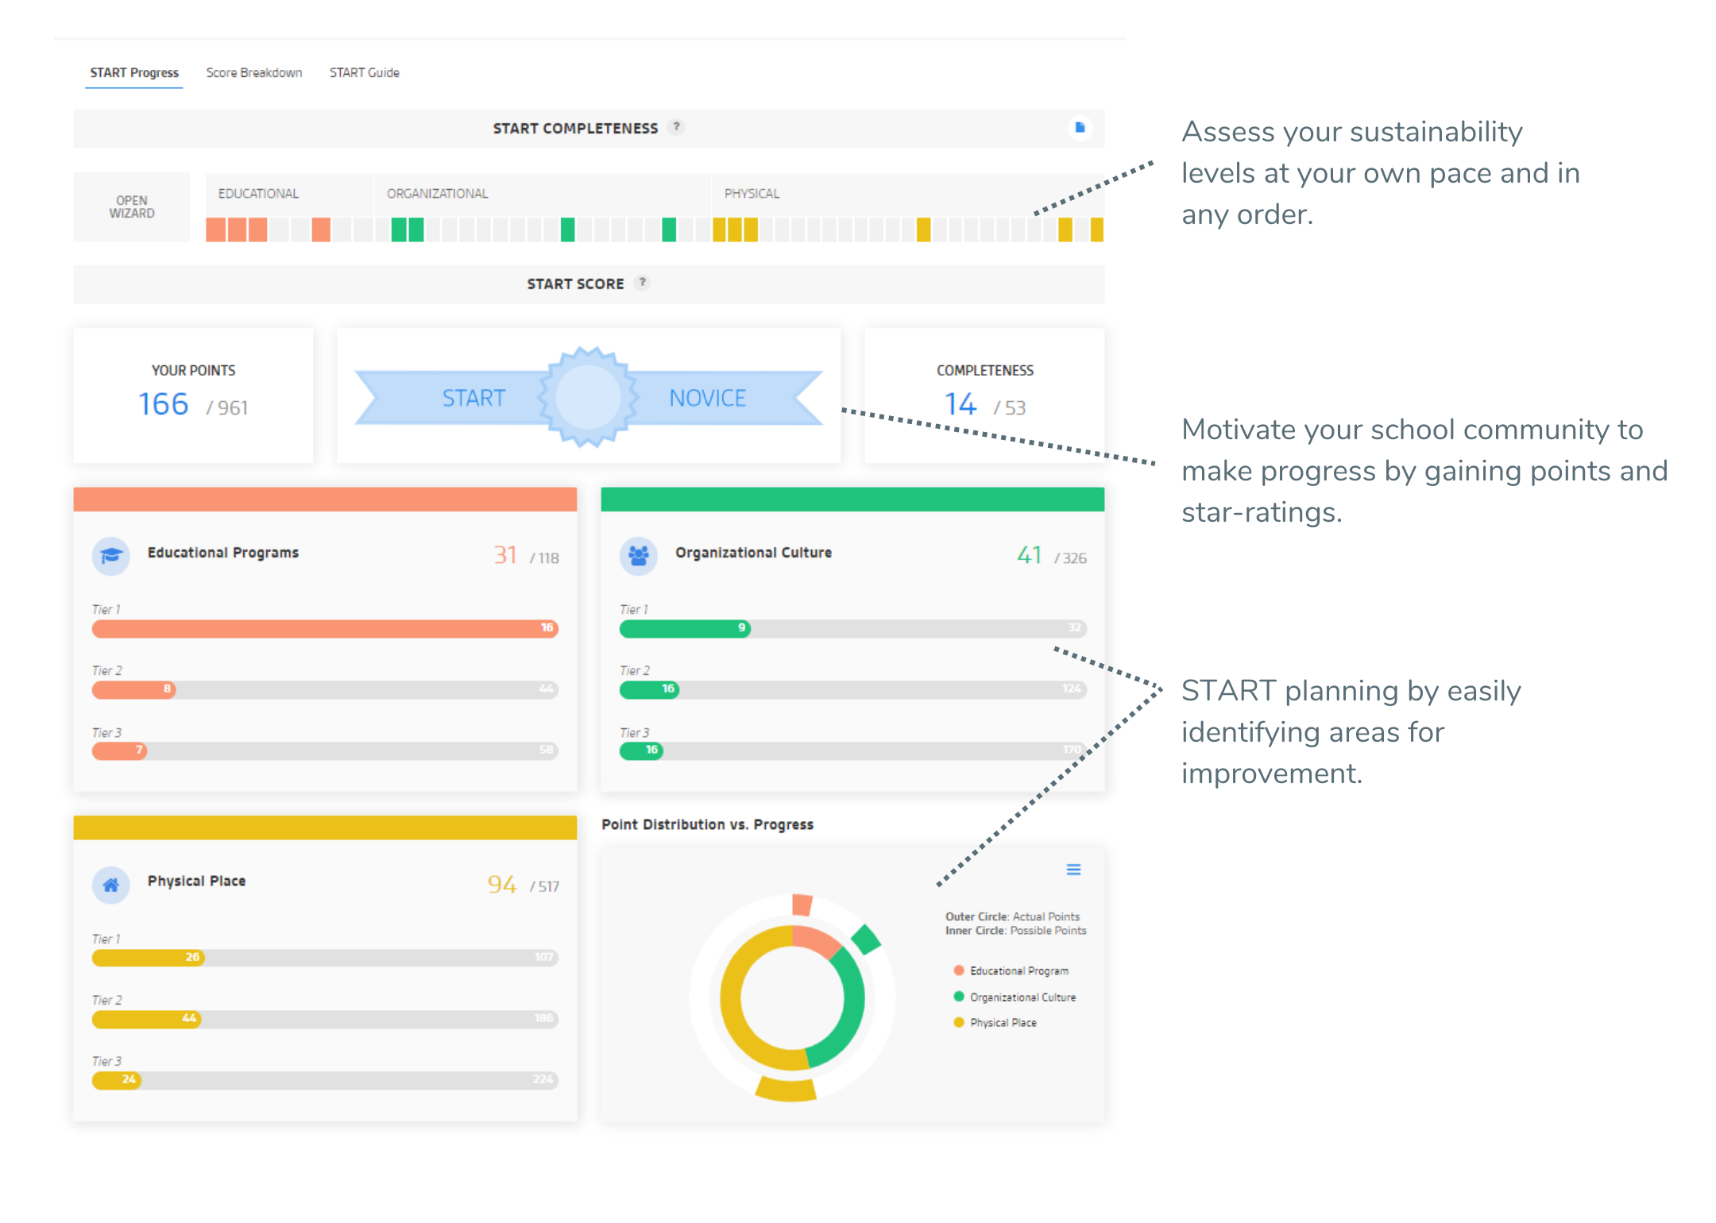Image resolution: width=1716 pixels, height=1223 pixels.
Task: Click the Educational Programs card title
Action: 223,552
